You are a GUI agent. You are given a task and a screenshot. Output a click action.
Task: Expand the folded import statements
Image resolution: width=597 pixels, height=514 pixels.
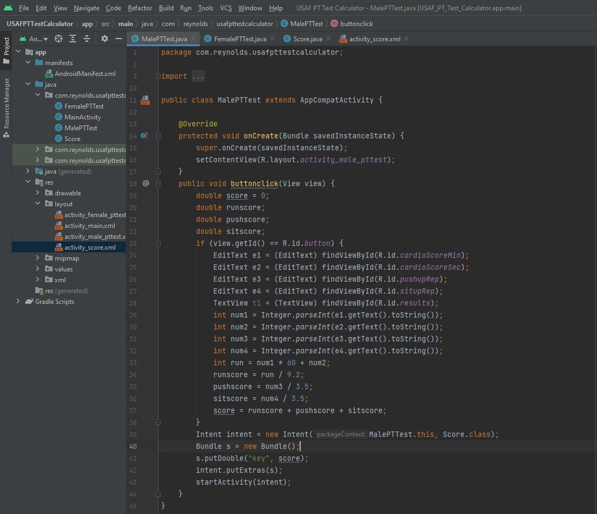click(197, 76)
